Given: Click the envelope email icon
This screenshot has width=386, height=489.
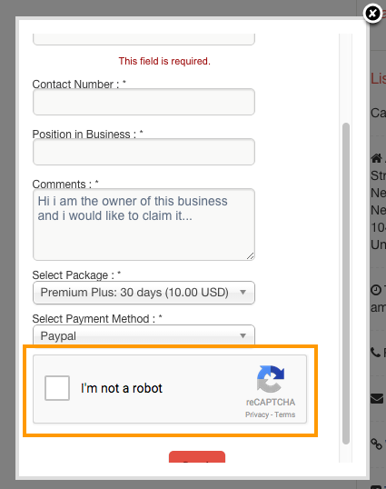Looking at the screenshot, I should pos(377,398).
